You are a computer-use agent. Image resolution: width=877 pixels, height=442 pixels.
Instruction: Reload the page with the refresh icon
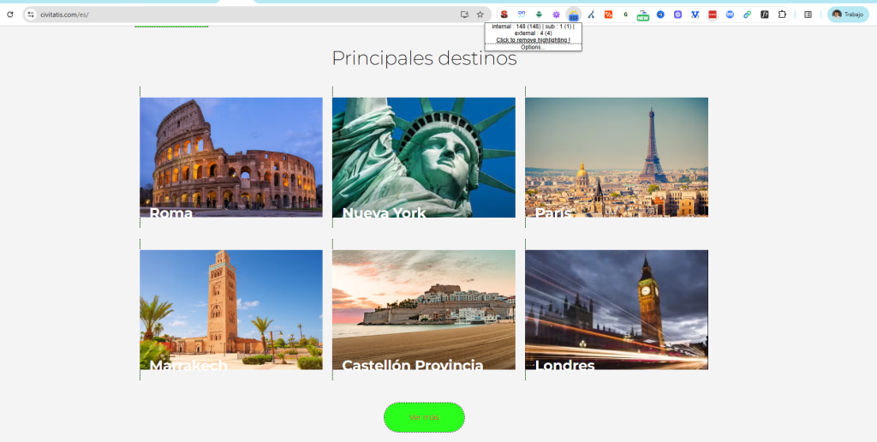tap(10, 15)
